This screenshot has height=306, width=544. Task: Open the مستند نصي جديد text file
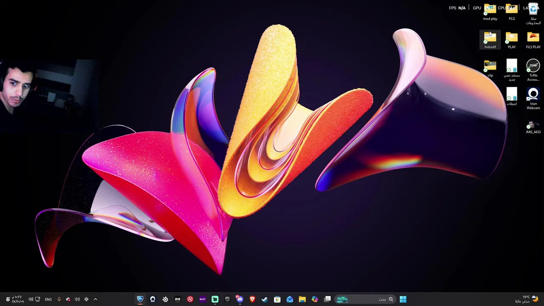point(512,70)
